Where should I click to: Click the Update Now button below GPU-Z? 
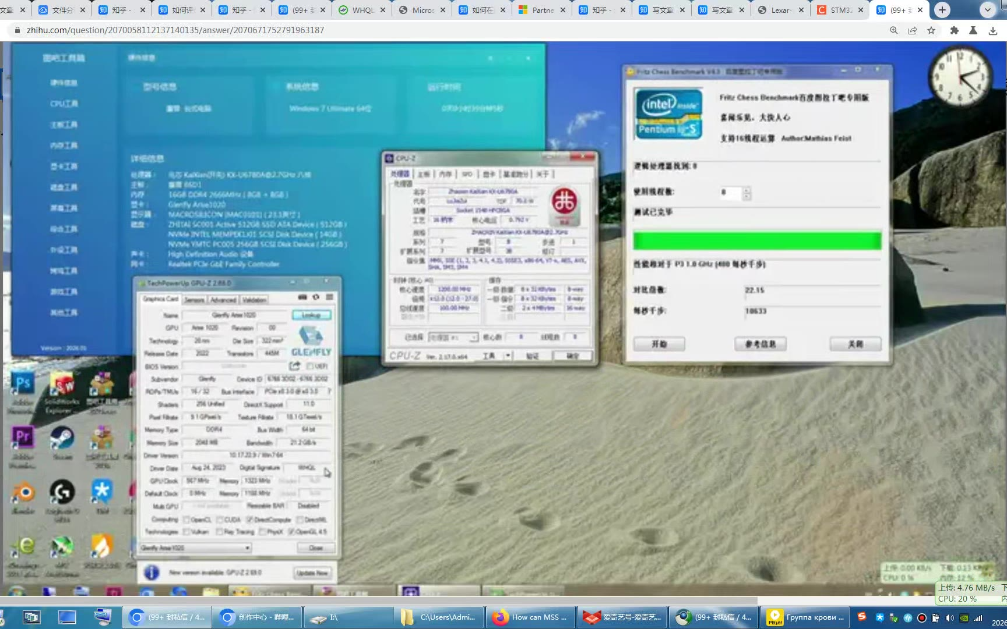[312, 573]
